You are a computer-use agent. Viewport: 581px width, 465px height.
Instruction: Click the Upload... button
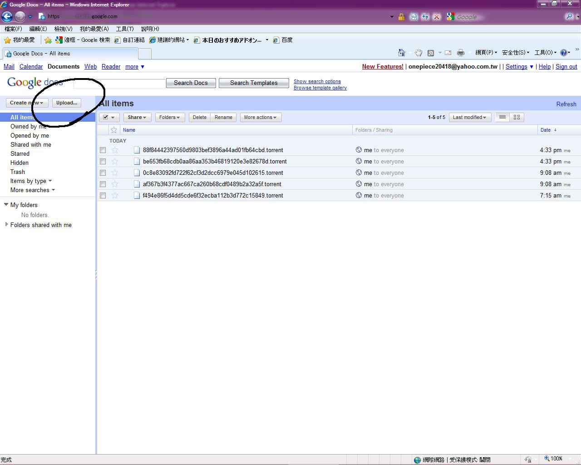click(x=67, y=103)
